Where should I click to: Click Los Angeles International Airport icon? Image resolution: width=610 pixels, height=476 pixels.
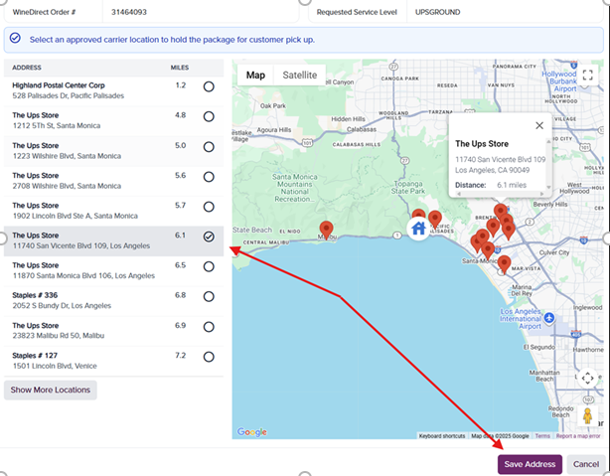[549, 317]
